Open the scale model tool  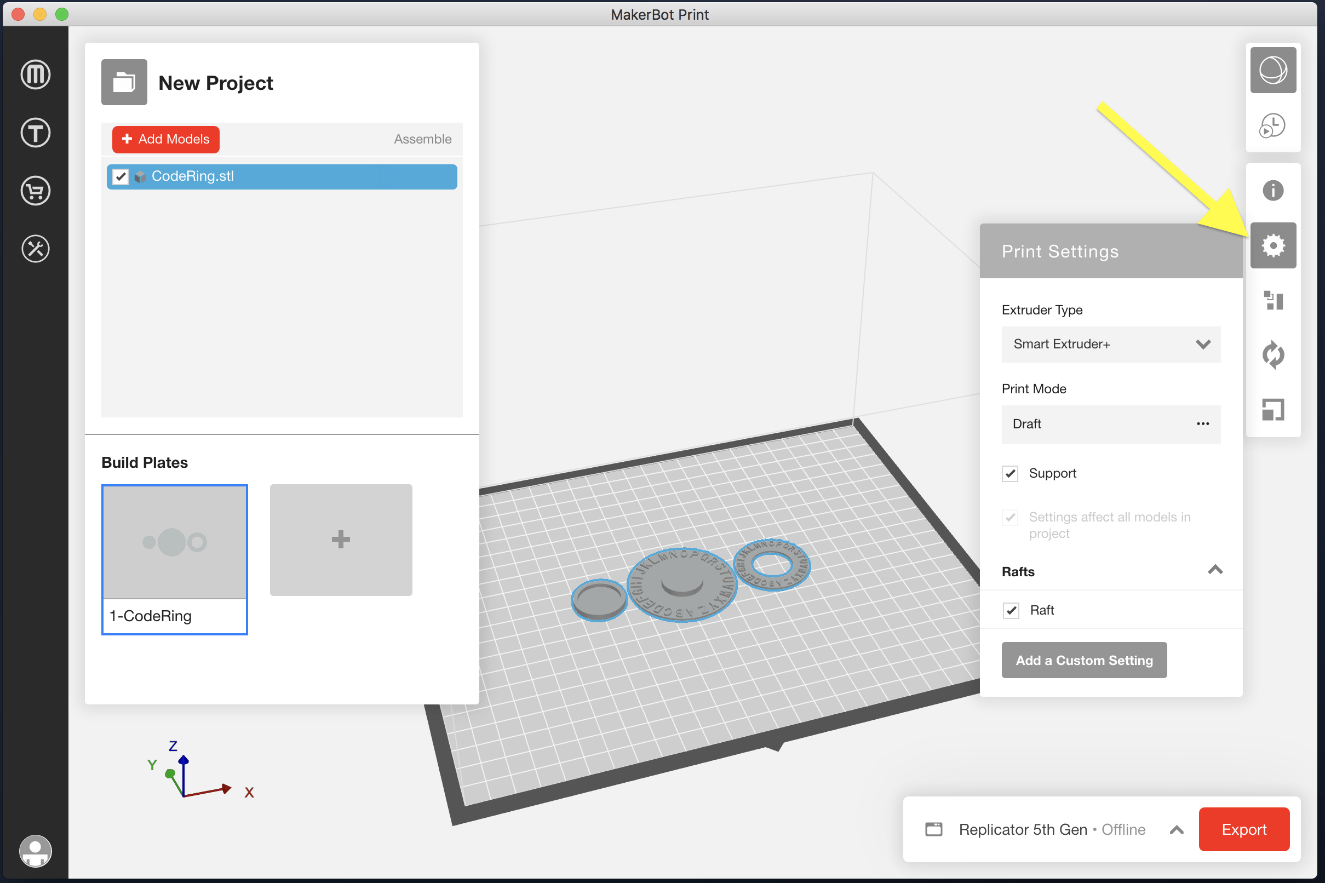tap(1273, 409)
